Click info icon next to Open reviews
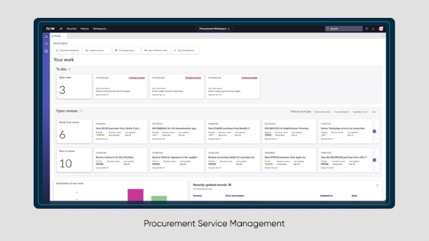 pos(81,111)
